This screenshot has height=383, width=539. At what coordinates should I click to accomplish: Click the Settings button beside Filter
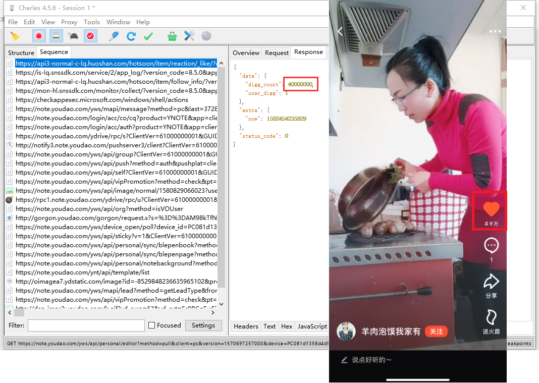[203, 325]
